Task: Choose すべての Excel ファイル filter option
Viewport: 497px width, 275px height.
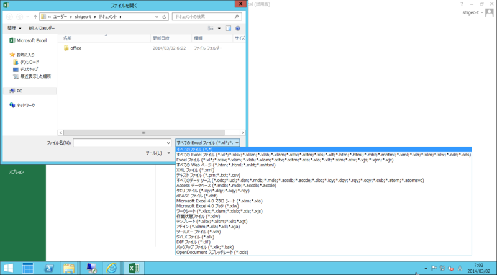Action: click(324, 155)
